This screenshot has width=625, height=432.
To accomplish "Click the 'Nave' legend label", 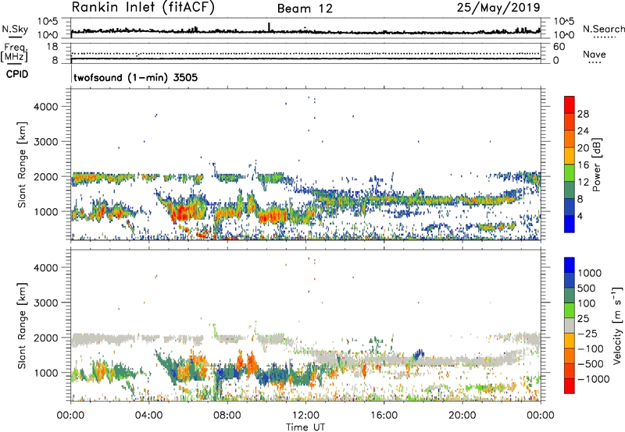I will click(595, 55).
